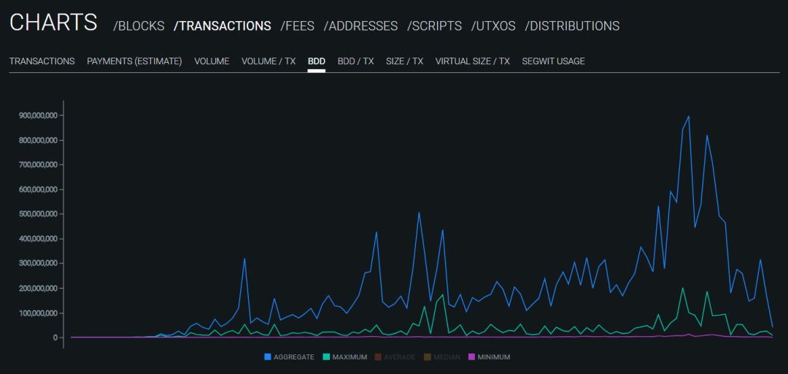Select the BDD chart tab

[x=317, y=61]
